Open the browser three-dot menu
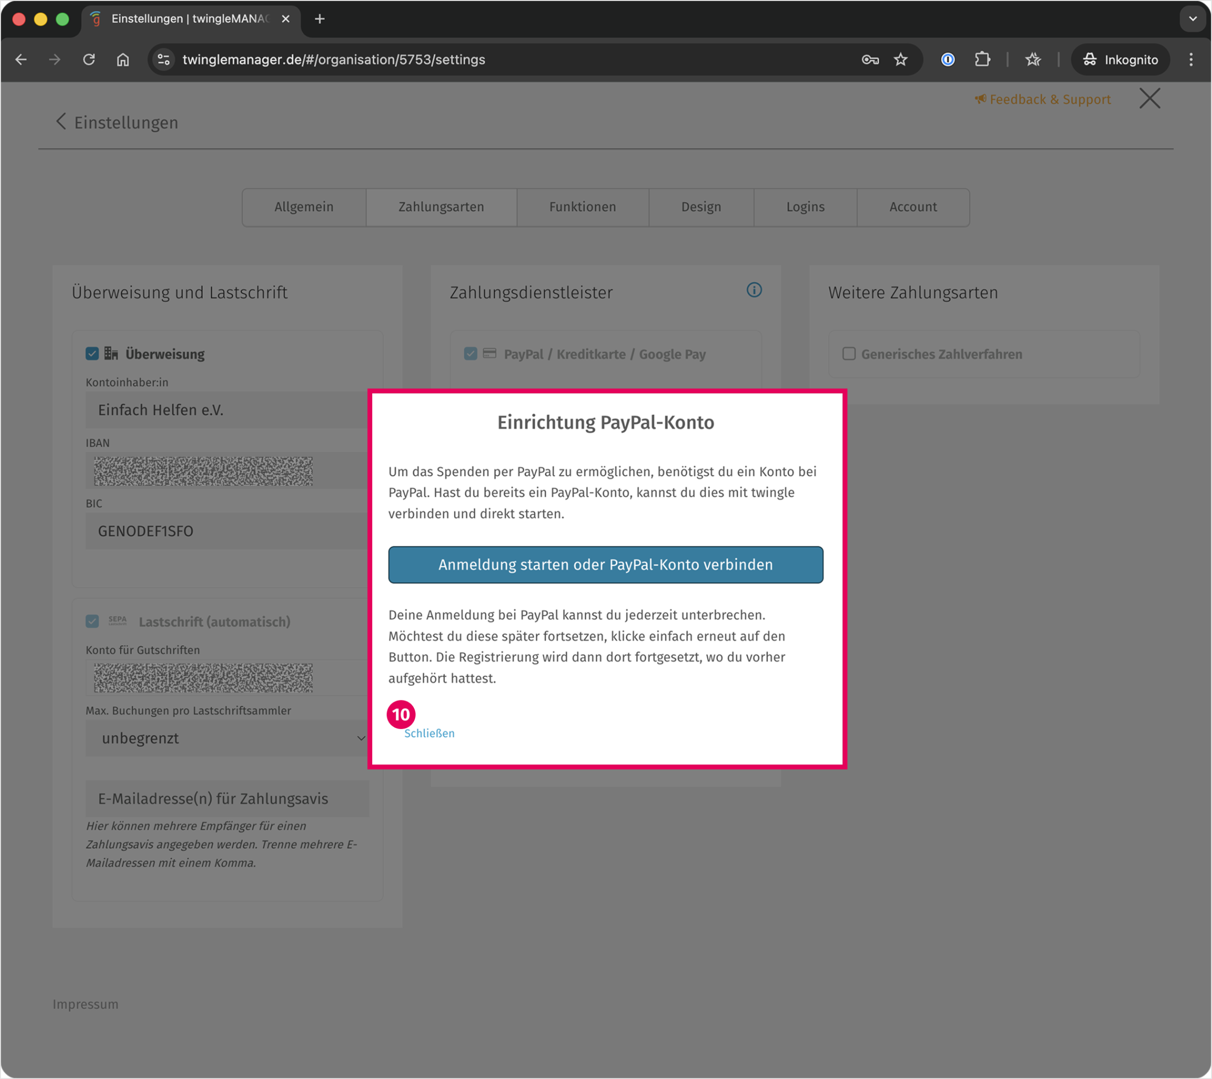 (1191, 59)
